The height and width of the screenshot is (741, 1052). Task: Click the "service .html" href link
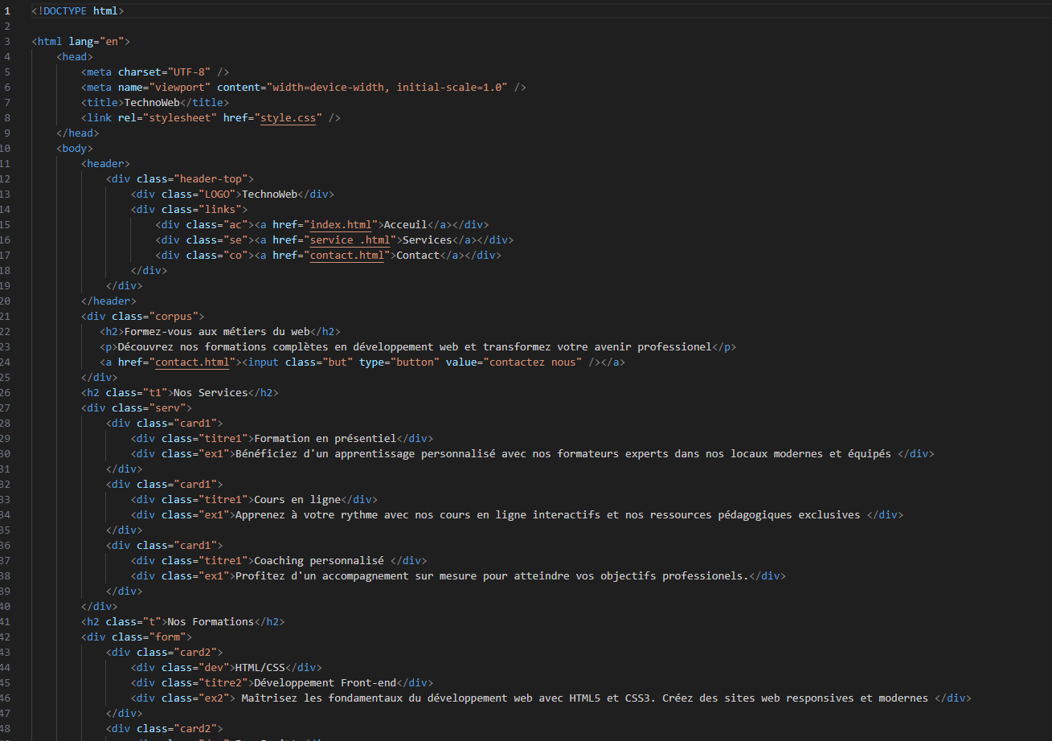click(350, 239)
